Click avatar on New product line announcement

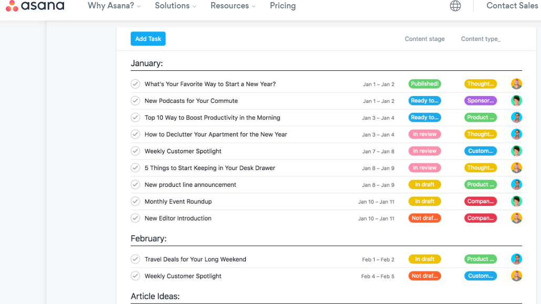[517, 185]
